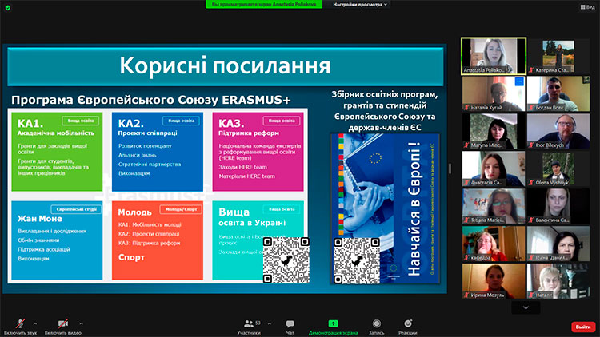This screenshot has height=337, width=600.
Task: Click the Корисні посилання slide title
Action: (225, 65)
